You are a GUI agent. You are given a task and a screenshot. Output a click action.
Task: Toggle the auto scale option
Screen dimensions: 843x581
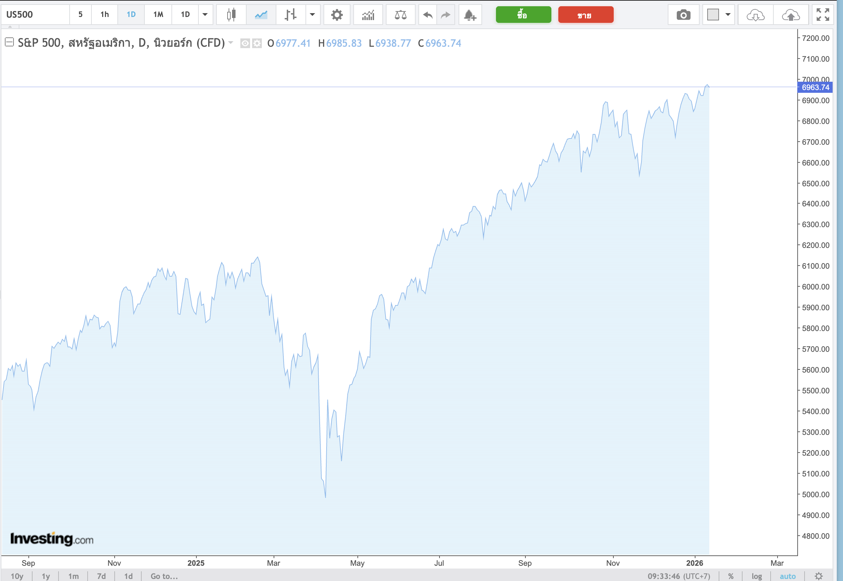(x=787, y=576)
